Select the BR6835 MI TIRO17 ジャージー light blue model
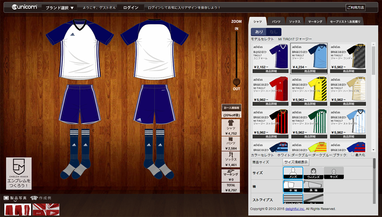382x217 pixels. pyautogui.click(x=309, y=58)
